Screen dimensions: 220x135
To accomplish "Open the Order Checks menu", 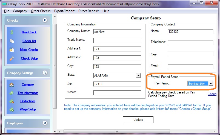I will (41, 11).
